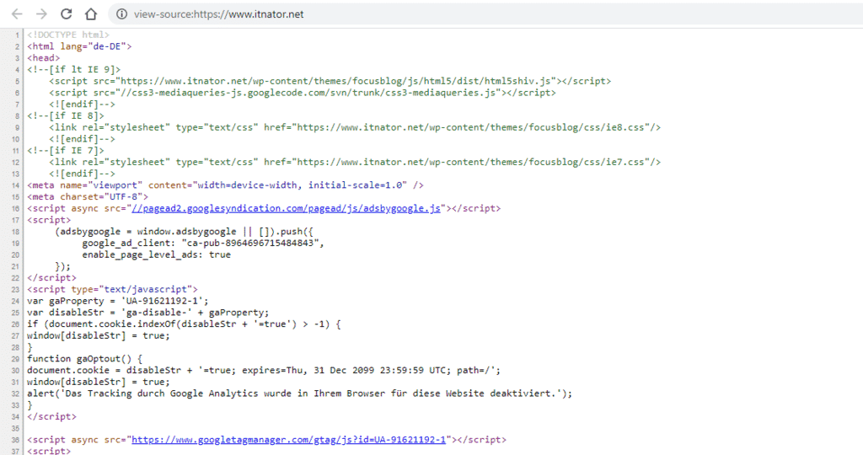The image size is (863, 455).
Task: Click the var disableStr line
Action: [148, 313]
